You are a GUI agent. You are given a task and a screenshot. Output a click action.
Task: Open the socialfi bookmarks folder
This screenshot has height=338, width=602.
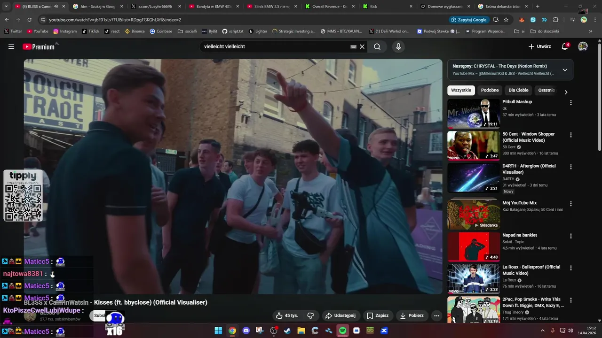(187, 31)
